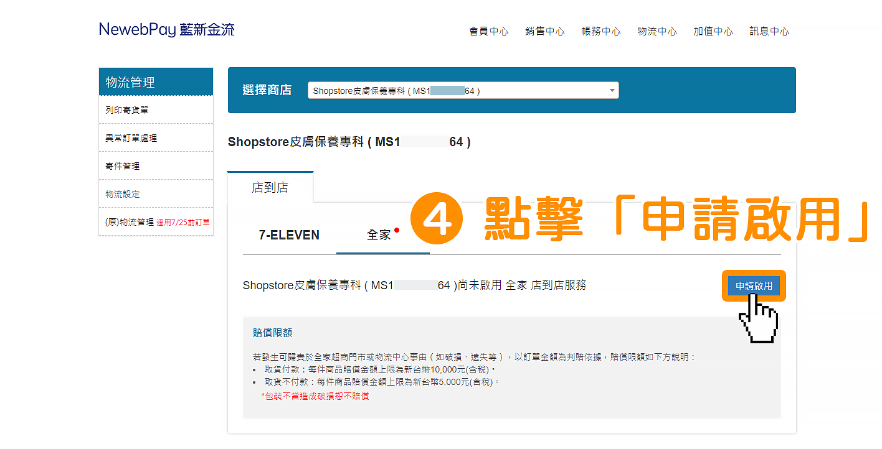
Task: Open the 帳務中心 menu
Action: point(600,30)
